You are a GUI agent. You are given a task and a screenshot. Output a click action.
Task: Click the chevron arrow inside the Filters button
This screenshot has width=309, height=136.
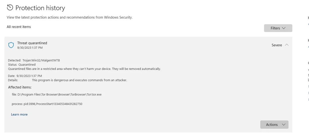tap(284, 28)
